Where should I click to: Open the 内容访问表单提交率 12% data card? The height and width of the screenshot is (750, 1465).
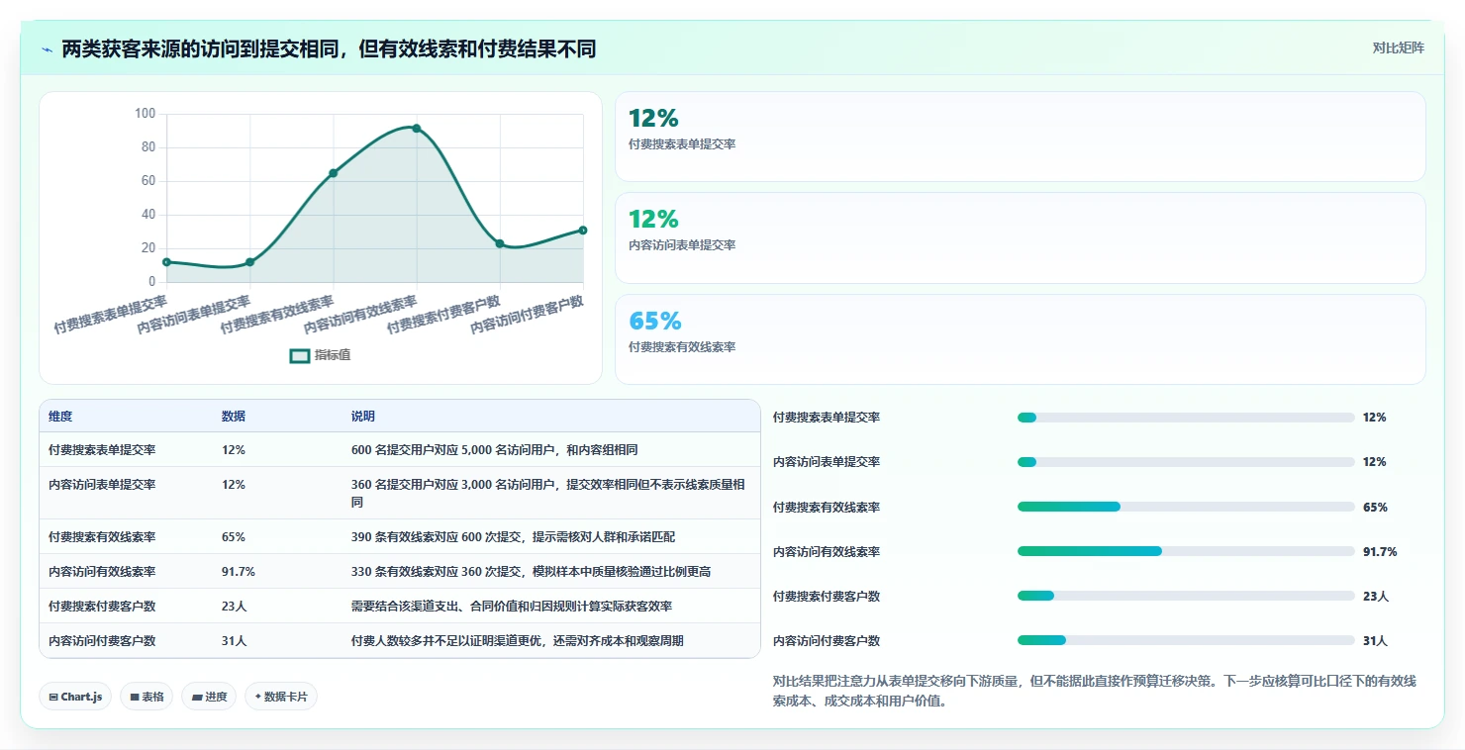tap(1021, 238)
